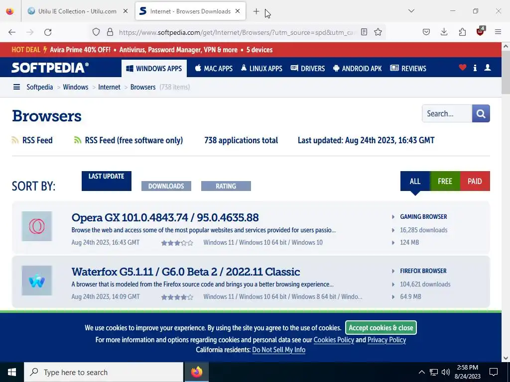
Task: Sort by LAST UPDATE
Action: click(x=107, y=181)
